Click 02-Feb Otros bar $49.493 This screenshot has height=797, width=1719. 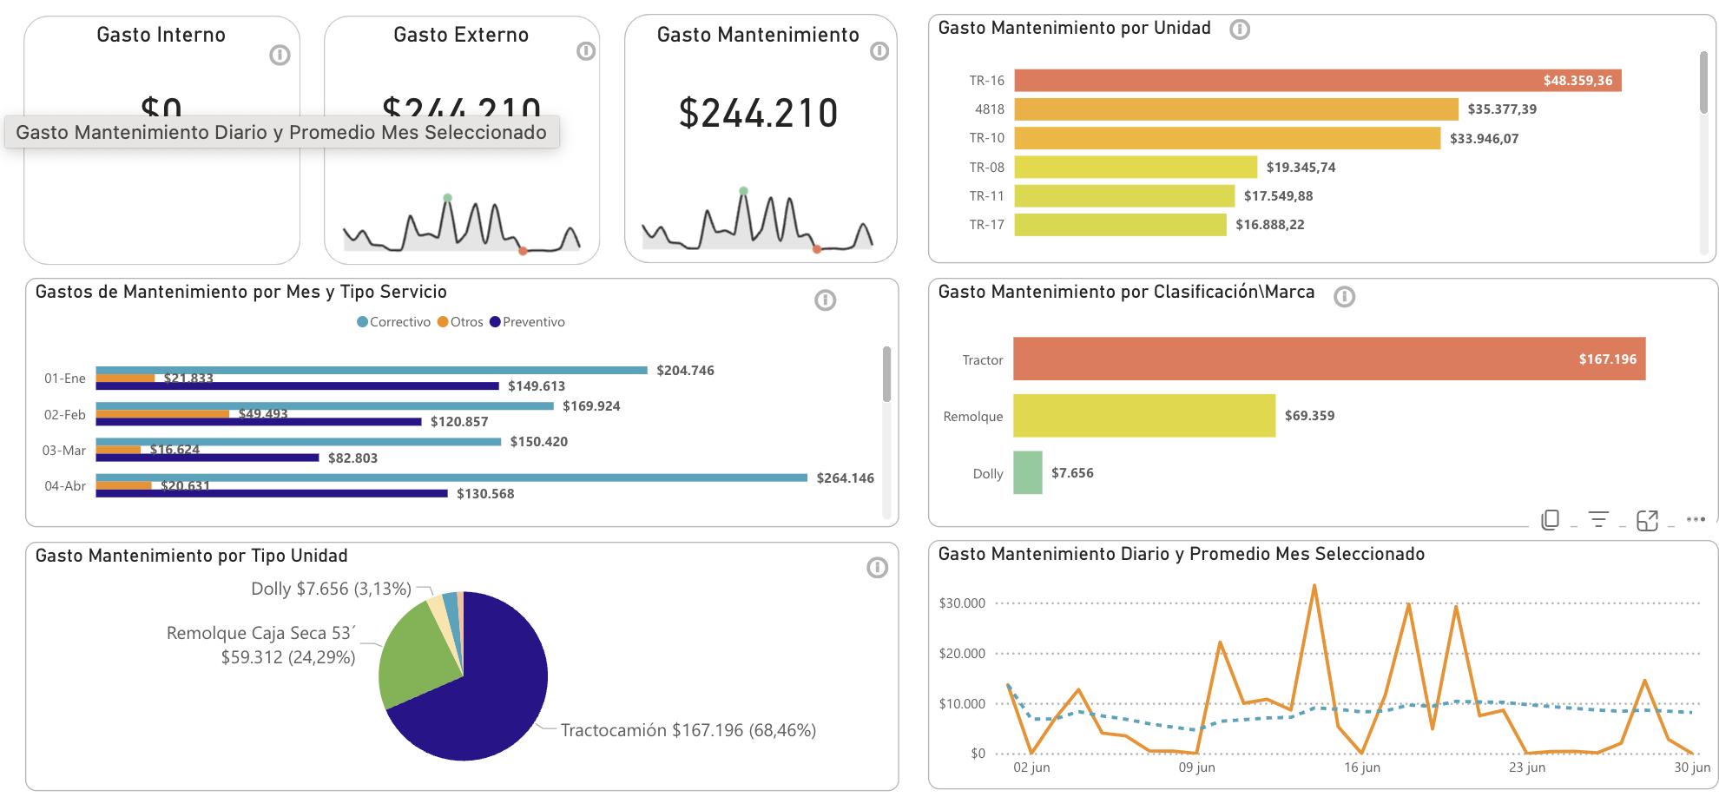click(x=162, y=414)
